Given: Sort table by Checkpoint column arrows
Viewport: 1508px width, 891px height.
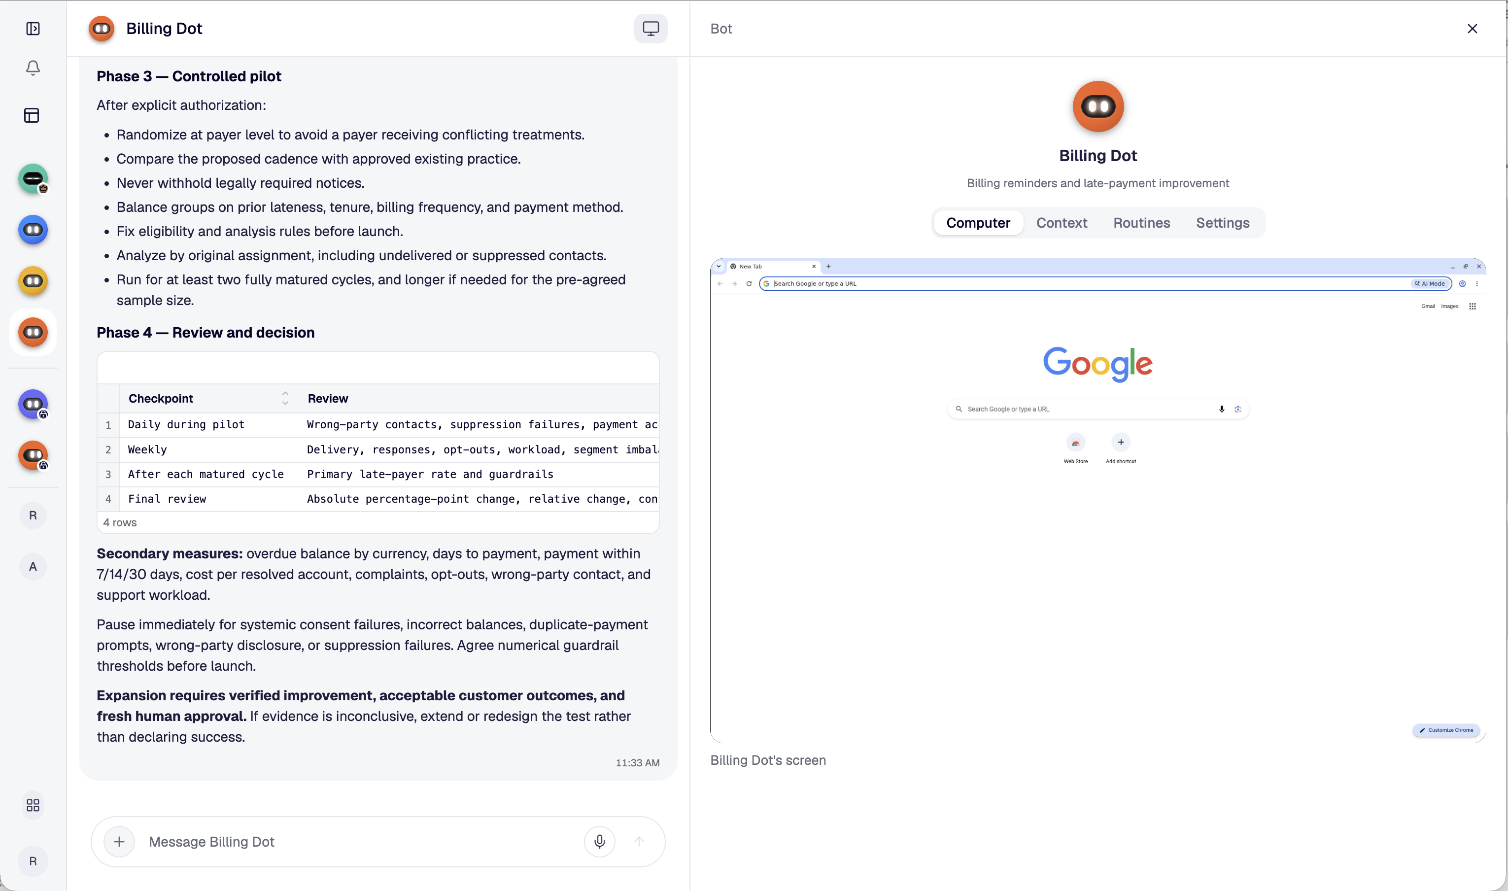Looking at the screenshot, I should tap(285, 399).
